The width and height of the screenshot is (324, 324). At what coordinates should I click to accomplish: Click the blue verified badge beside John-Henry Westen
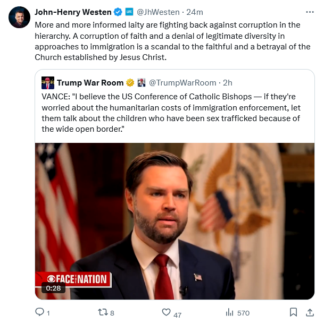[x=118, y=12]
